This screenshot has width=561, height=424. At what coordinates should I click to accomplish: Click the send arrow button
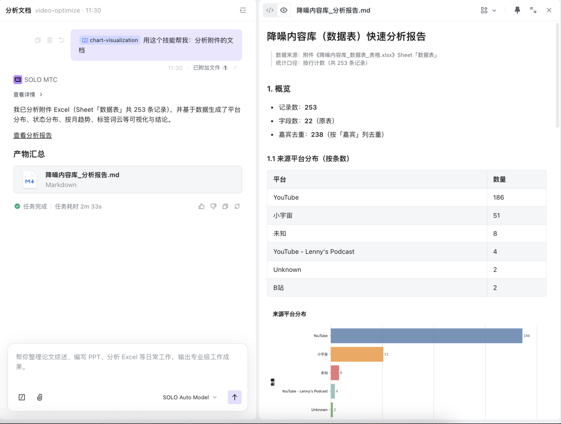pos(234,397)
